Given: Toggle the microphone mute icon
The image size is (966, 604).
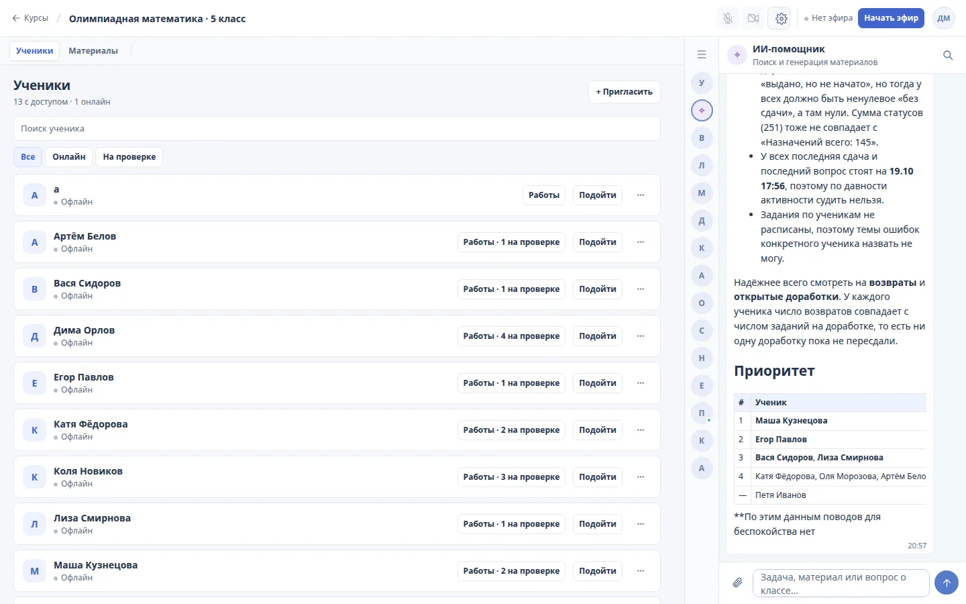Looking at the screenshot, I should [x=728, y=18].
